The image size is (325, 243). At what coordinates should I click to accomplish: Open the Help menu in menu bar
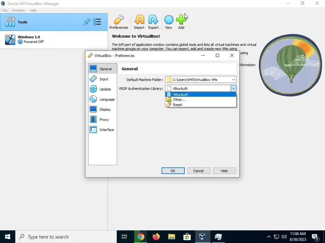coord(33,10)
